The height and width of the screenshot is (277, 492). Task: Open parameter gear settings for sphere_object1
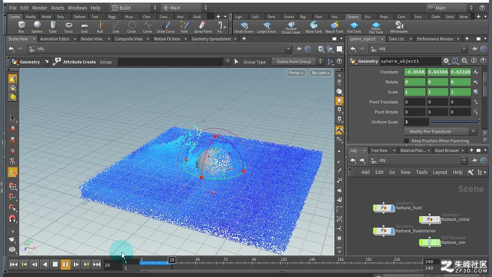pos(446,61)
